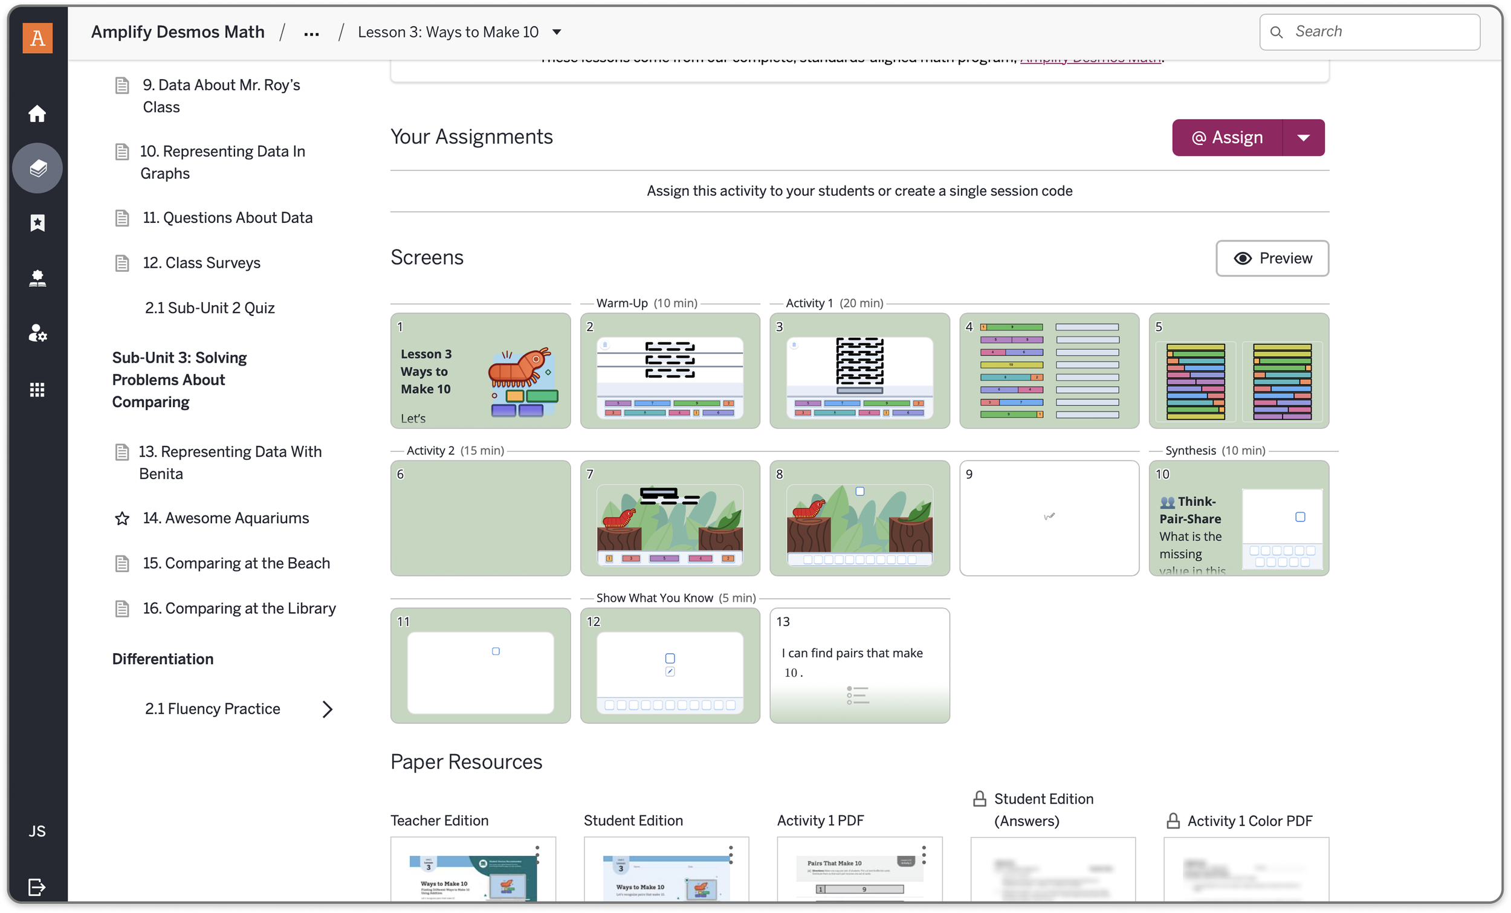This screenshot has width=1511, height=913.
Task: Click the sign out icon in sidebar
Action: (37, 886)
